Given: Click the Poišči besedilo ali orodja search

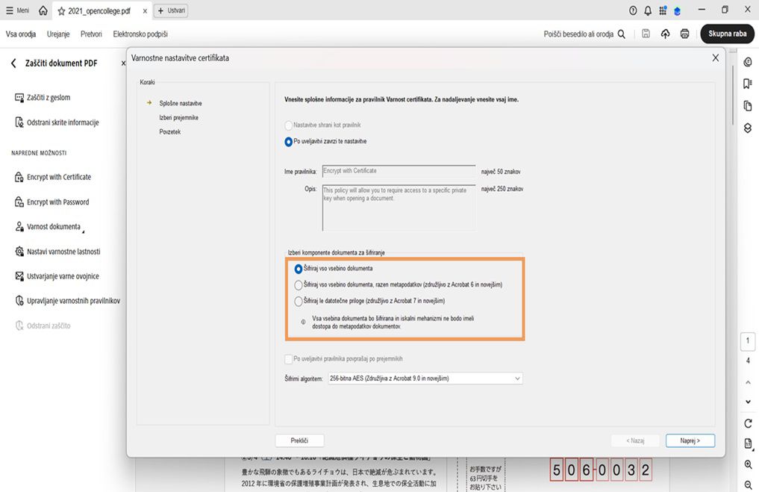Looking at the screenshot, I should tap(584, 34).
